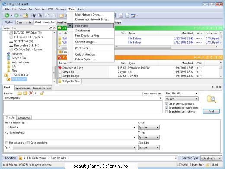Screen dimensions: 225x169
Task: Click the green Forward arrow toolbar icon
Action: coord(16,15)
